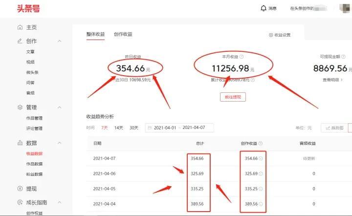Select the 30天 time range option

pos(134,128)
